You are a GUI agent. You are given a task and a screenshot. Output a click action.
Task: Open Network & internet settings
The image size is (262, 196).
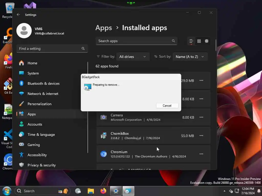[52, 94]
